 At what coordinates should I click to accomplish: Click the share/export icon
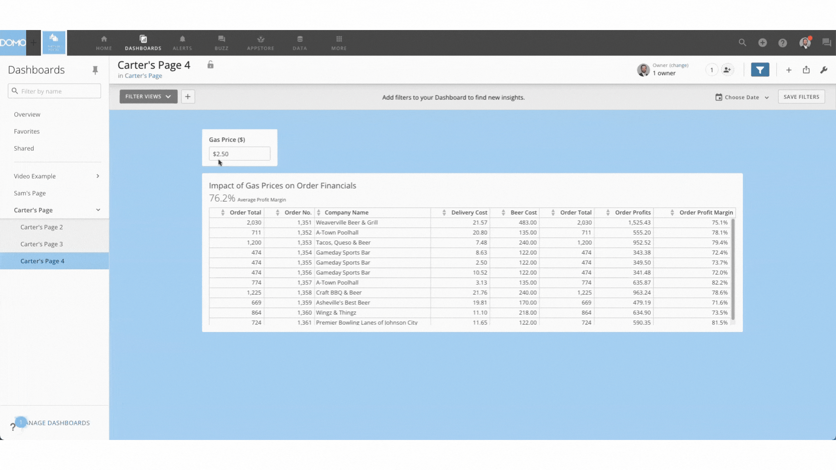tap(806, 70)
